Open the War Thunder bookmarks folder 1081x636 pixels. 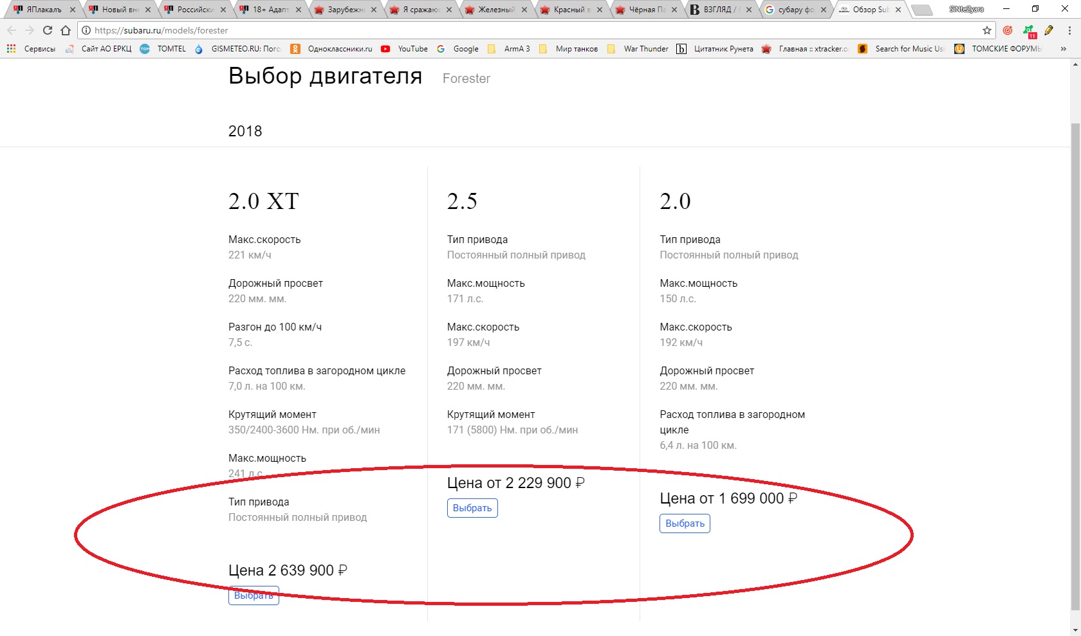tap(638, 49)
